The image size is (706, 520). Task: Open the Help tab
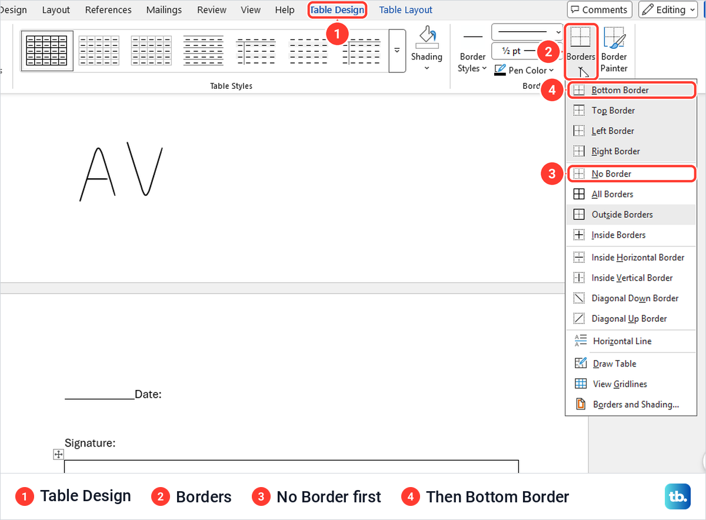point(285,10)
